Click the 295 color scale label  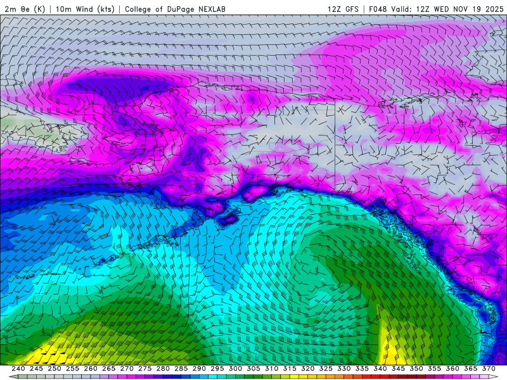pyautogui.click(x=217, y=369)
